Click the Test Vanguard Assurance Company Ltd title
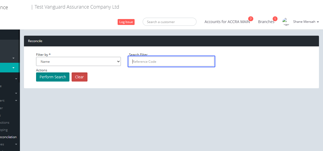323x151 pixels. pyautogui.click(x=77, y=7)
